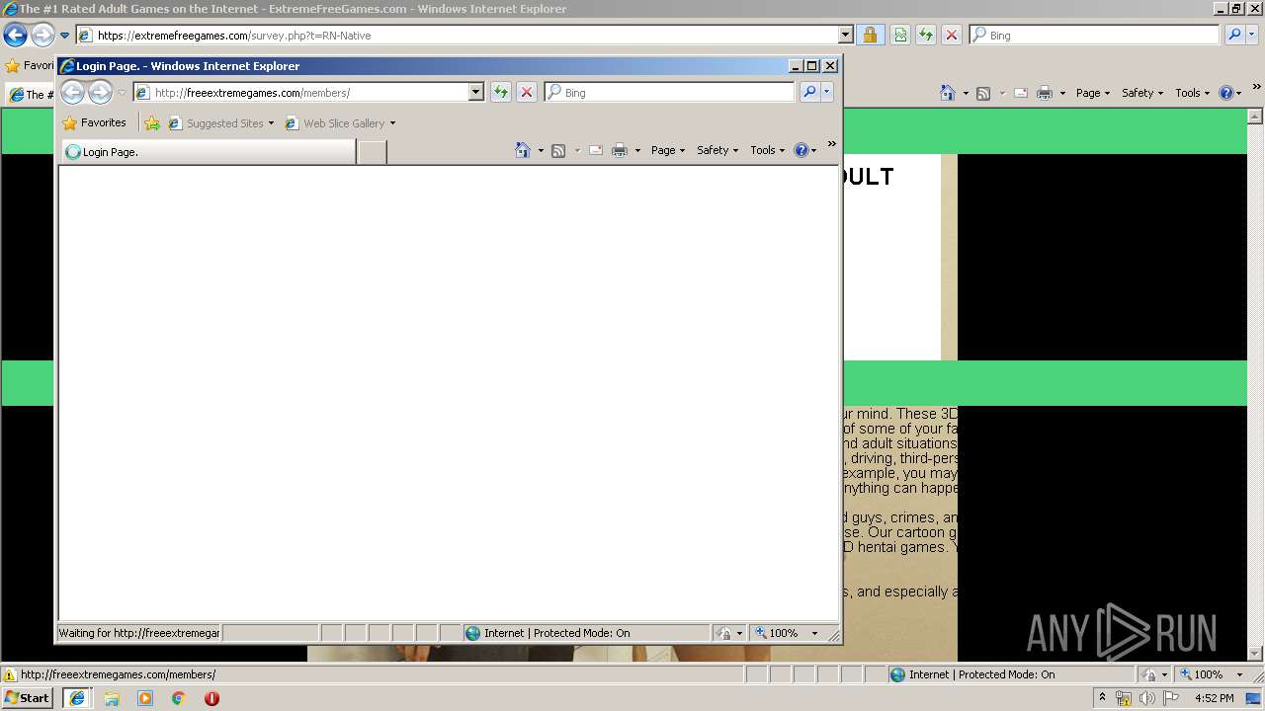The width and height of the screenshot is (1265, 711).
Task: Open Page menu in Login Page window
Action: coord(668,150)
